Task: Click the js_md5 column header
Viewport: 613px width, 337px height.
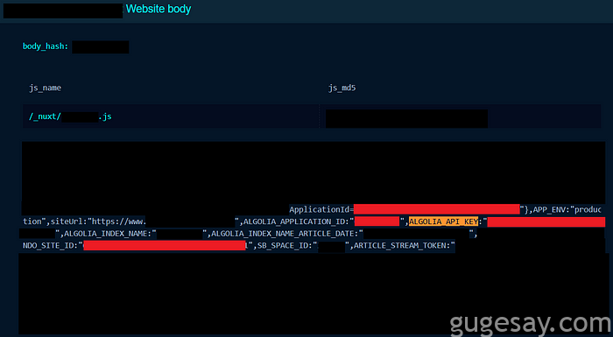Action: 342,88
